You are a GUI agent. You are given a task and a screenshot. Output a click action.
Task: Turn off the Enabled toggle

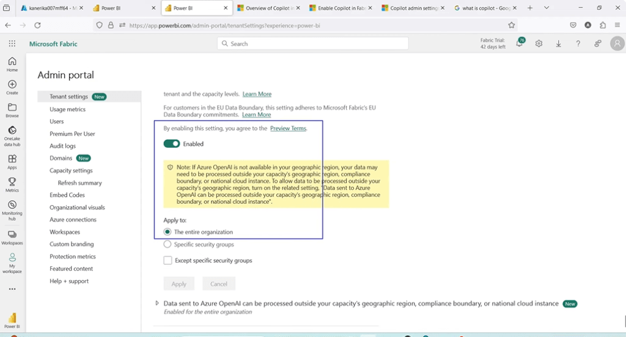point(172,143)
